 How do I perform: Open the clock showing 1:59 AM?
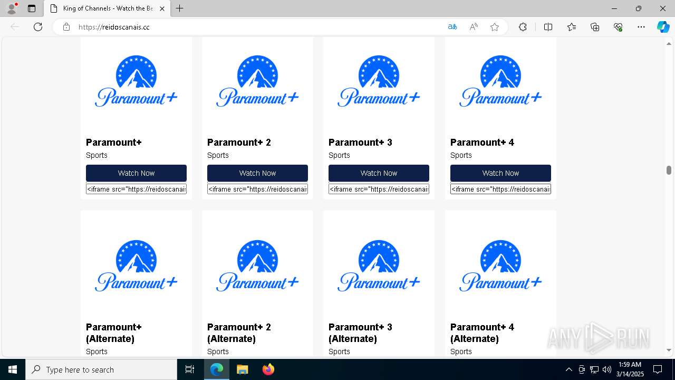630,369
